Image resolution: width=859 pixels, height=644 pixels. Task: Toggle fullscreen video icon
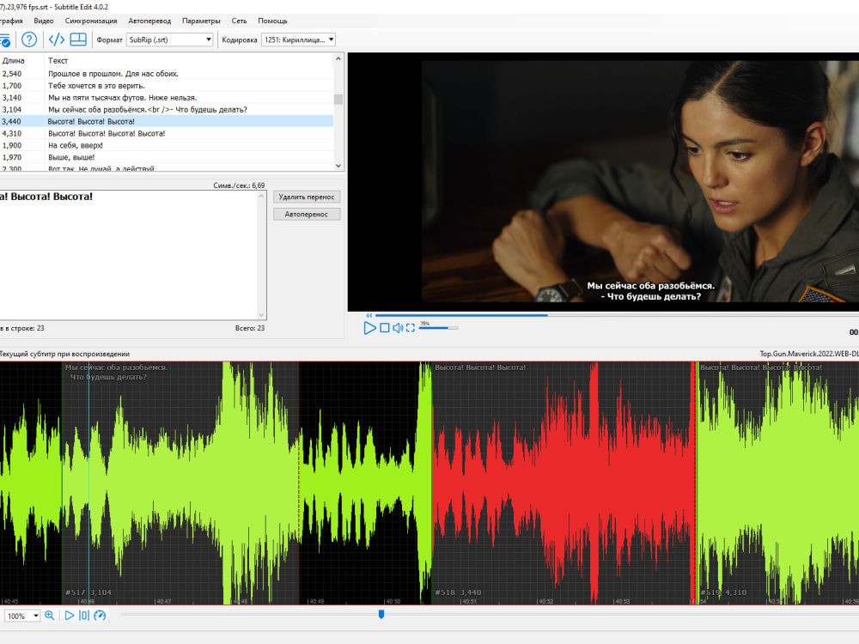pos(411,328)
